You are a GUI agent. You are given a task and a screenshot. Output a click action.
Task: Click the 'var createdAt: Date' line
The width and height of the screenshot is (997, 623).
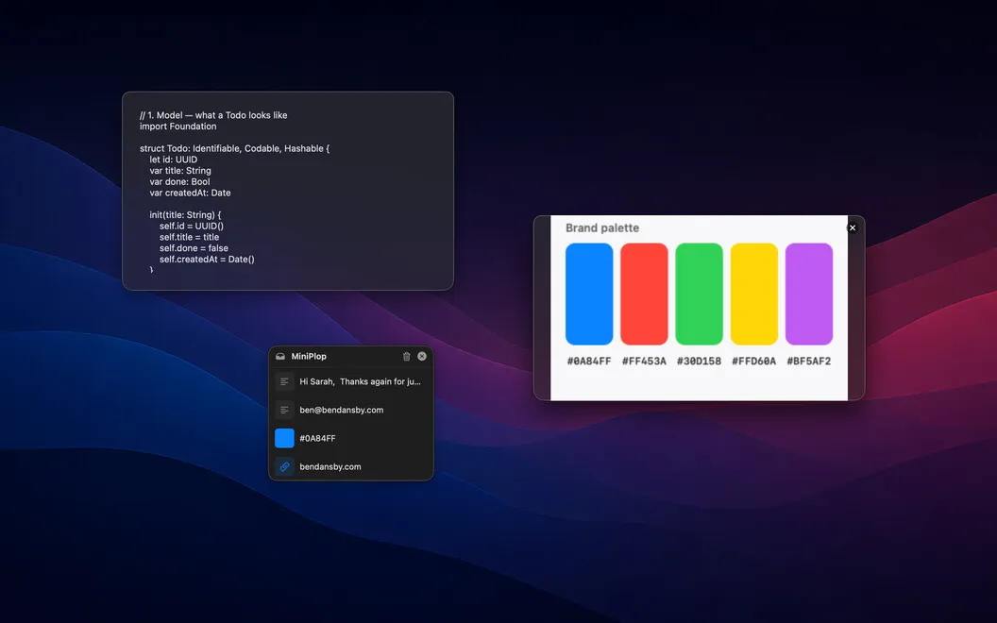190,193
